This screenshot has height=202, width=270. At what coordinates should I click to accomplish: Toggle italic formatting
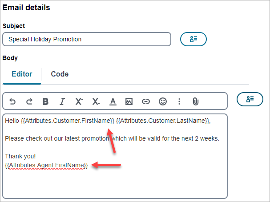62,101
